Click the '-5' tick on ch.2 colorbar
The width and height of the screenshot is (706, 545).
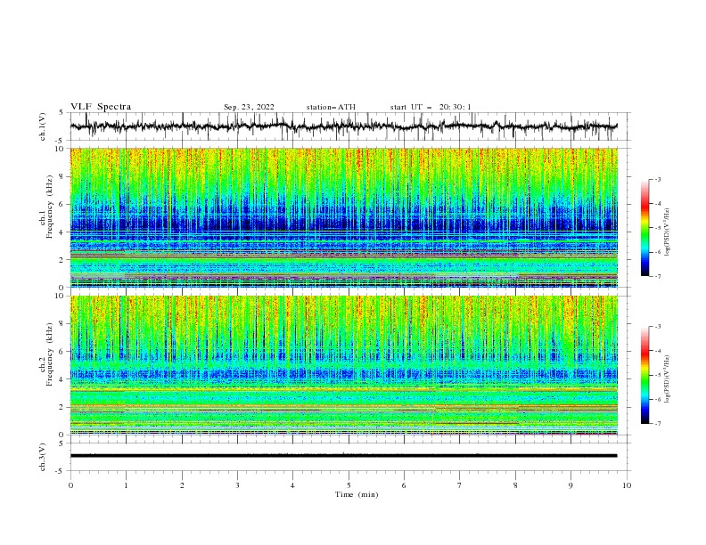658,375
